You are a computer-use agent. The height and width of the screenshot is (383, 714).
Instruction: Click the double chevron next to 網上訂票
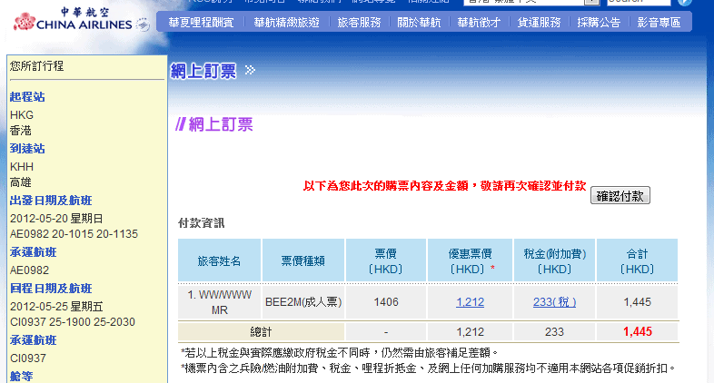(250, 70)
